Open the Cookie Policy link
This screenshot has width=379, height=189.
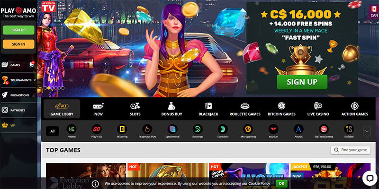coord(259,183)
